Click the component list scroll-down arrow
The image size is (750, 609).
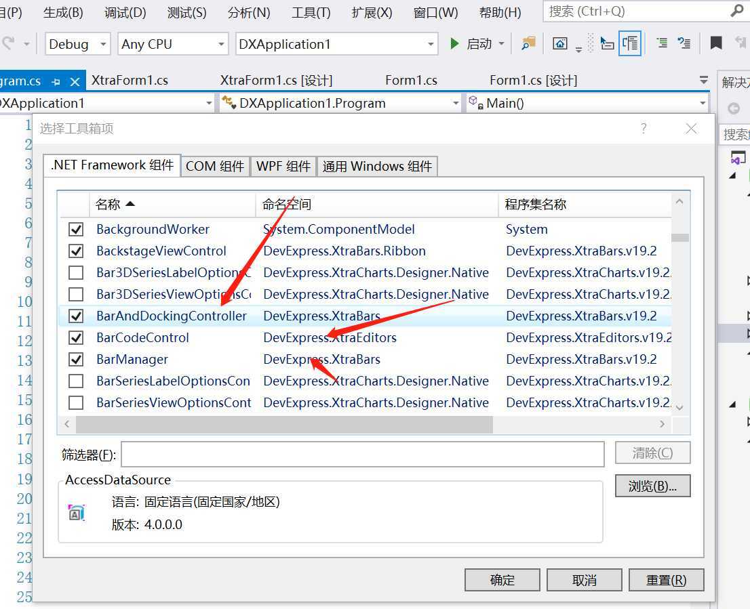[679, 407]
